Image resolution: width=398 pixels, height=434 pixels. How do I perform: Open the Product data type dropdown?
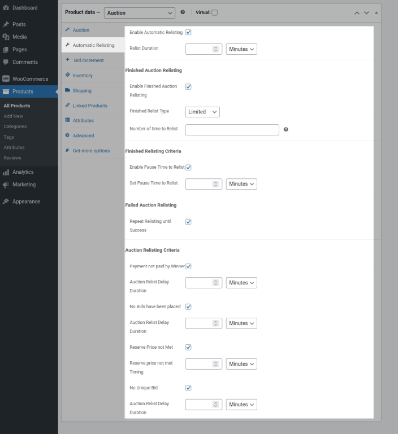click(x=140, y=12)
